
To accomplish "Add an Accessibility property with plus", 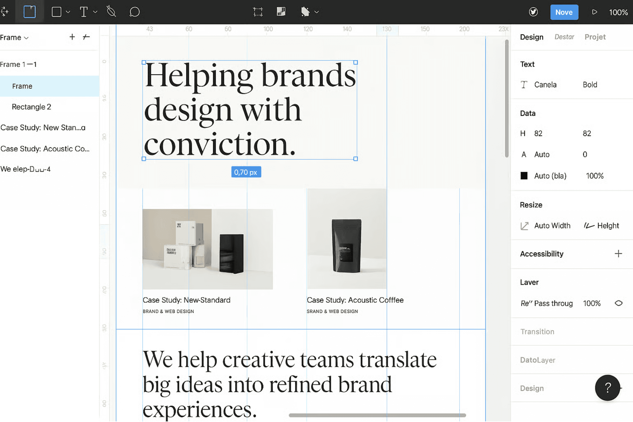I will tap(618, 253).
